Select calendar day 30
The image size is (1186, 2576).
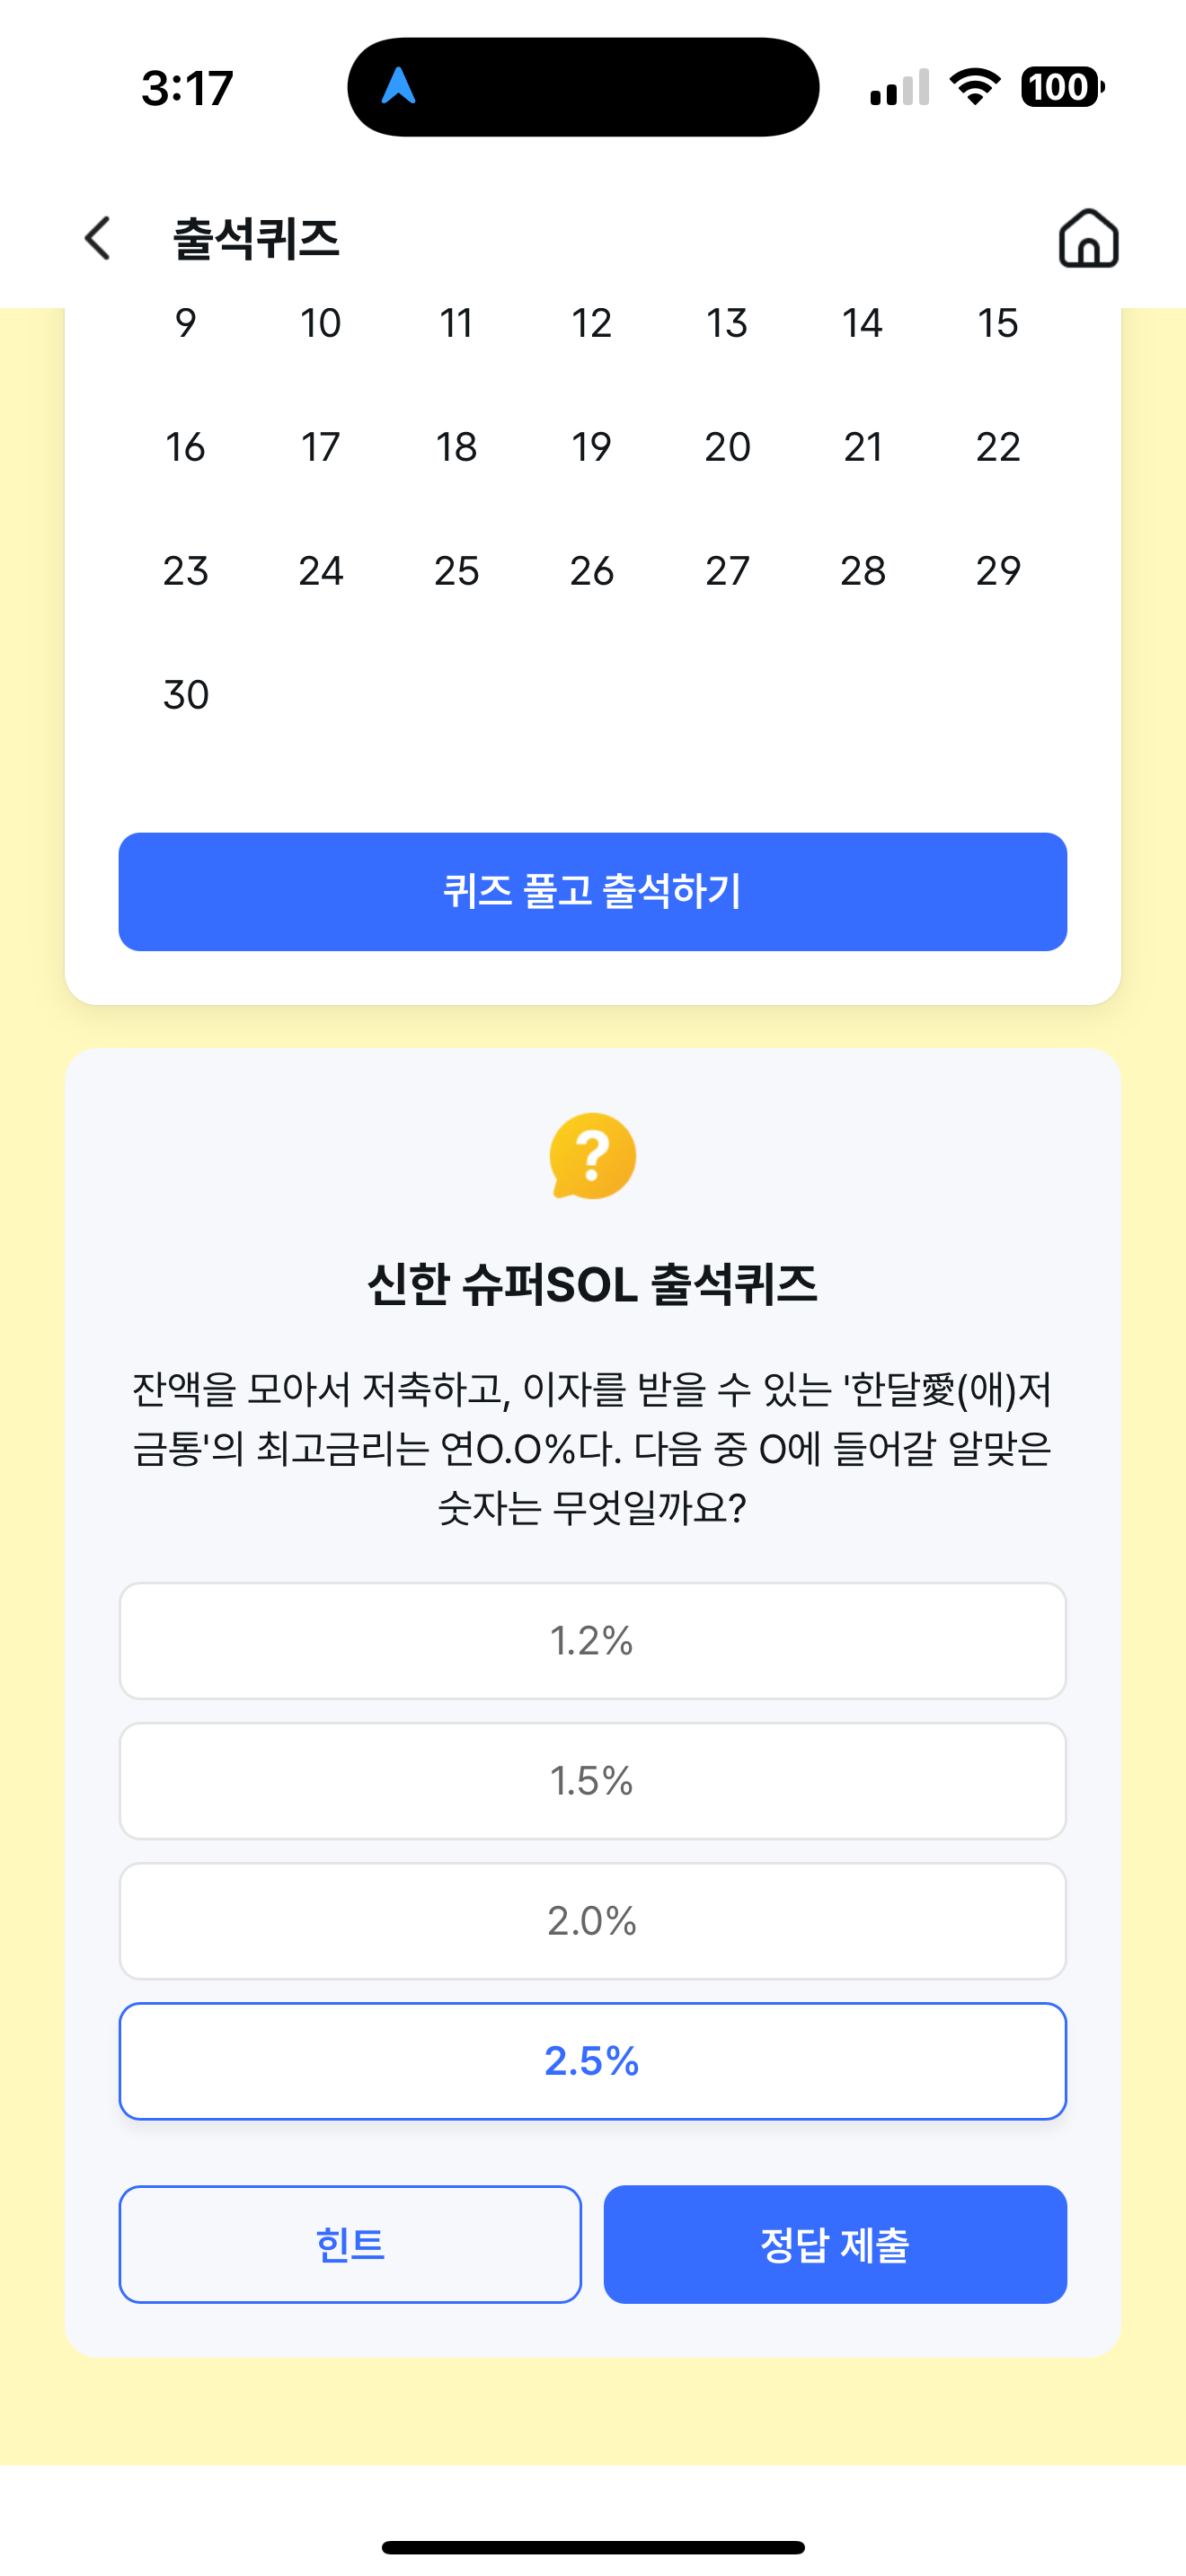[186, 694]
